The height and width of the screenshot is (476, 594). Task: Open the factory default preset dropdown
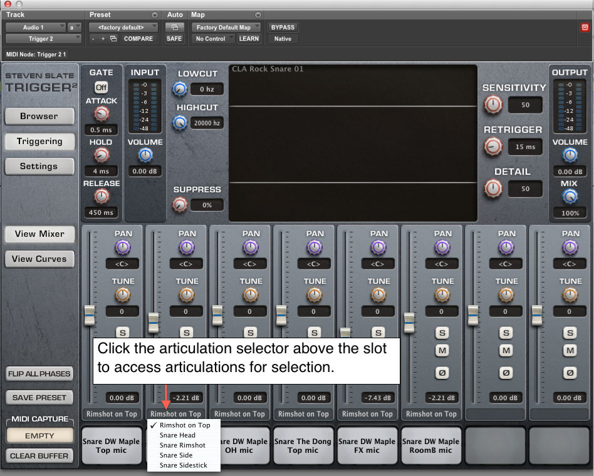click(123, 28)
